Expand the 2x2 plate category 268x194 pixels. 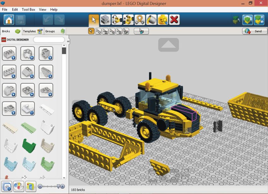pos(27,90)
